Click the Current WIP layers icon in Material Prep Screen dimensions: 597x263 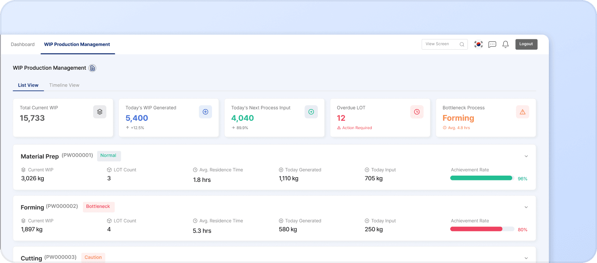(23, 170)
